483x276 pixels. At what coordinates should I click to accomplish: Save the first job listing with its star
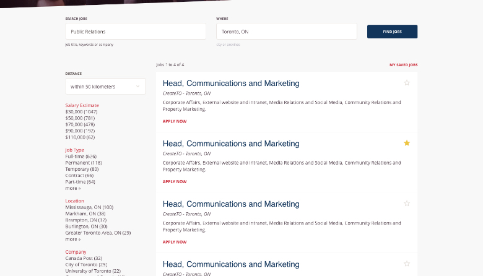coord(407,83)
